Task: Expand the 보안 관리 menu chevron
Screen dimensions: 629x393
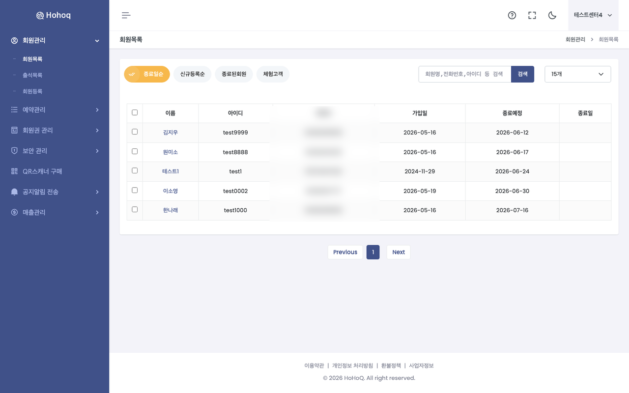Action: pos(97,151)
